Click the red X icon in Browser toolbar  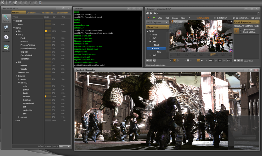[149, 18]
